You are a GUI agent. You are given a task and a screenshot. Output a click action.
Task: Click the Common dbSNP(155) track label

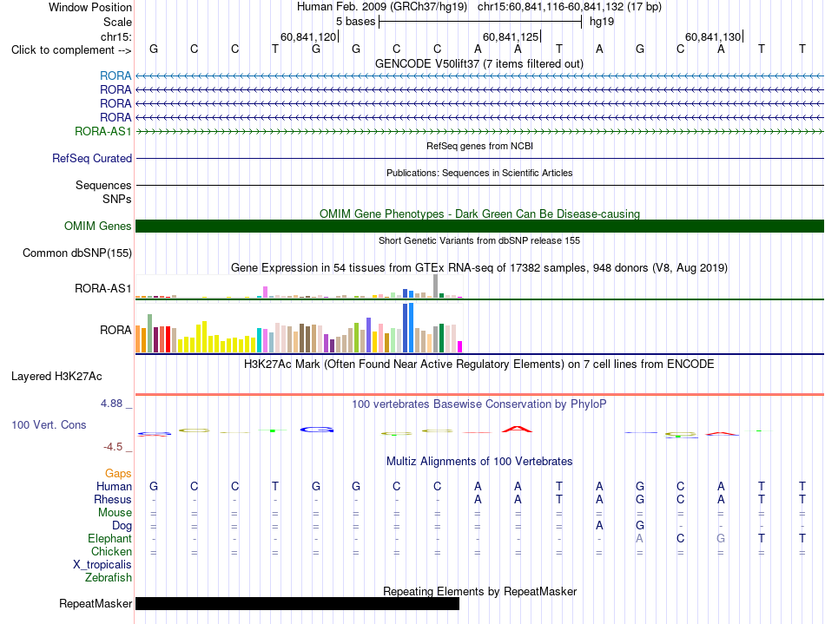click(77, 253)
